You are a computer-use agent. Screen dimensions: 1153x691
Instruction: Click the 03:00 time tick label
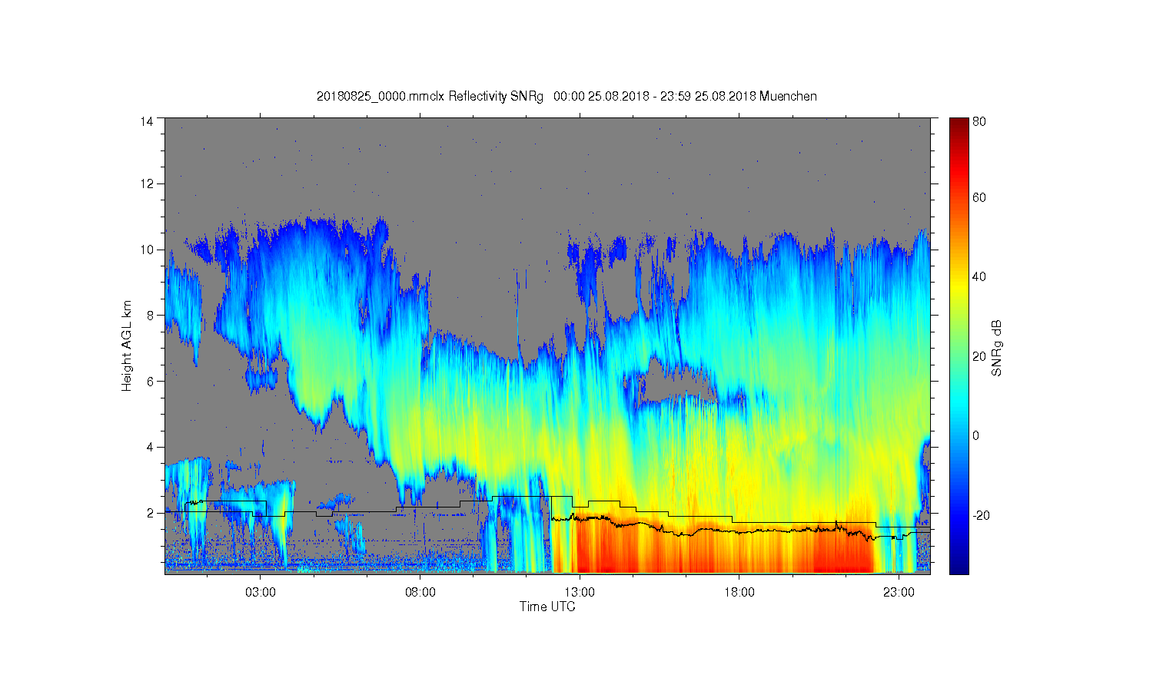pyautogui.click(x=261, y=593)
